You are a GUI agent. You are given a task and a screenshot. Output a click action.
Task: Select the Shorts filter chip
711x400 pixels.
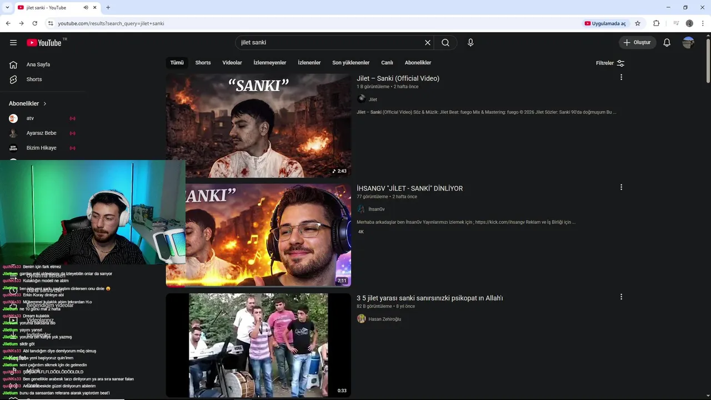click(203, 63)
